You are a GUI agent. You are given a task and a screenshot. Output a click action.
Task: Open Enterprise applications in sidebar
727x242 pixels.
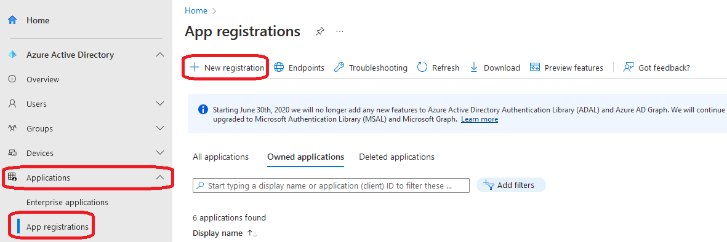(x=67, y=202)
